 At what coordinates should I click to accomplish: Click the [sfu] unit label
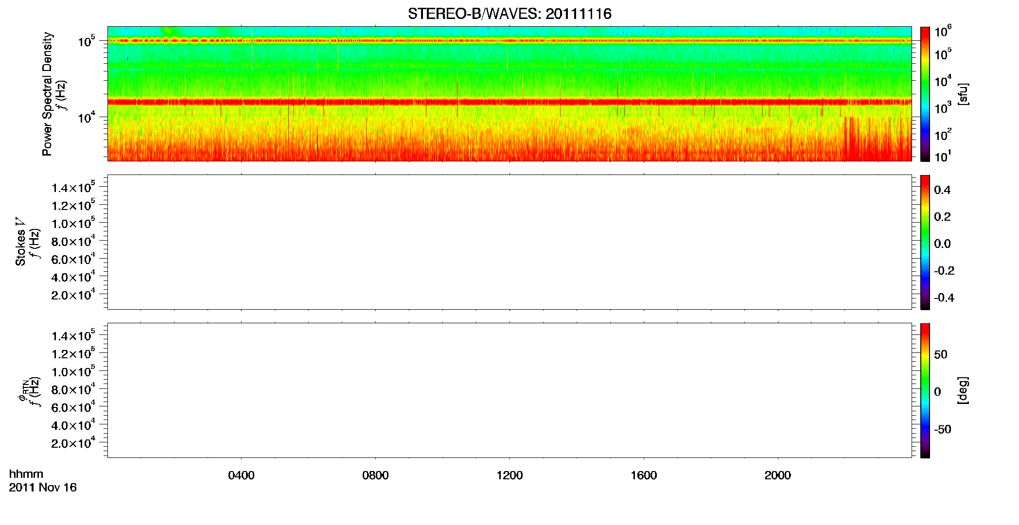(x=963, y=94)
